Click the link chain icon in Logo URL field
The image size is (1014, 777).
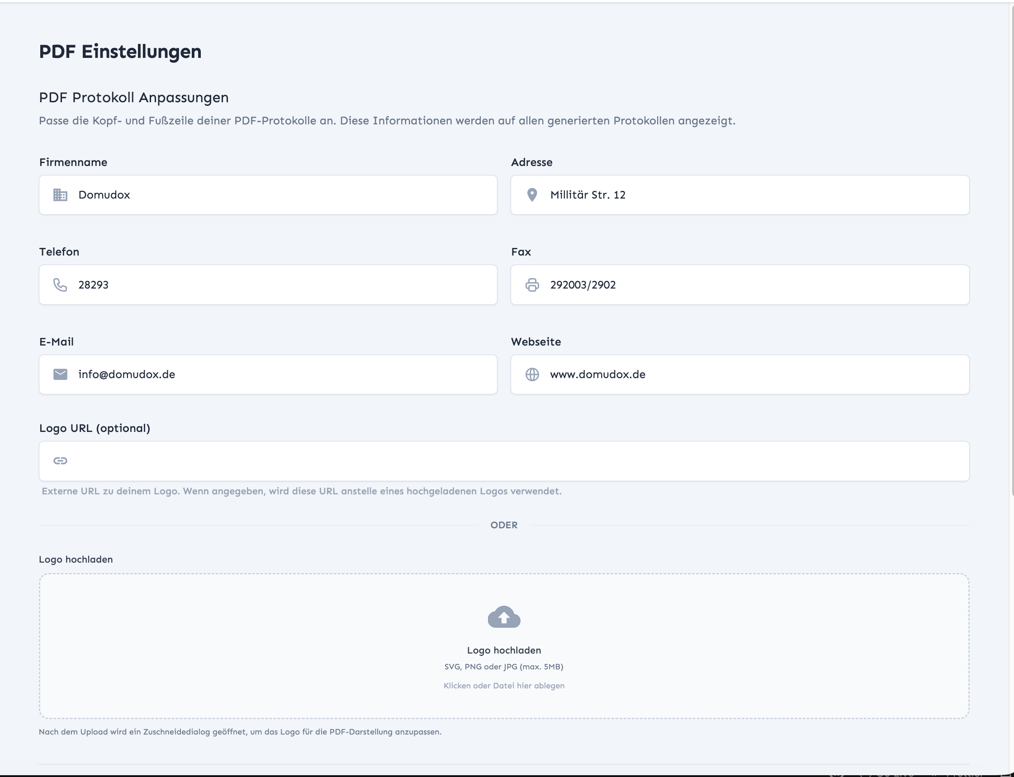(x=60, y=461)
